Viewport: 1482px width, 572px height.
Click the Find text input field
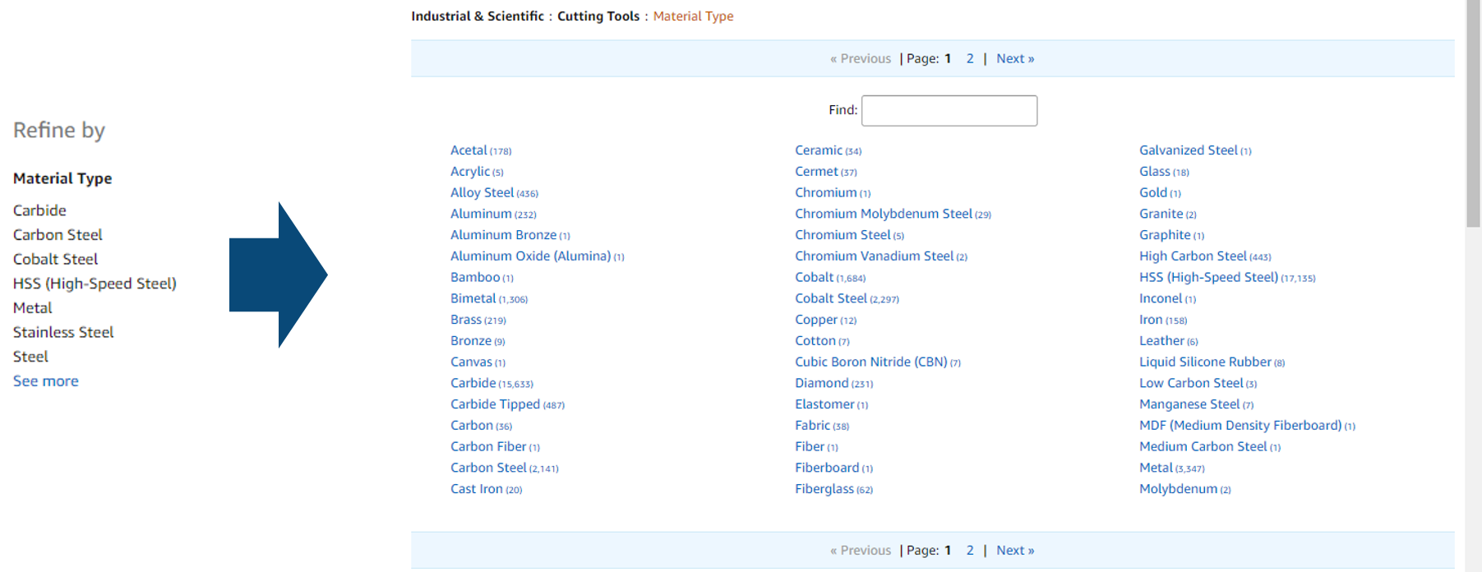(x=949, y=110)
